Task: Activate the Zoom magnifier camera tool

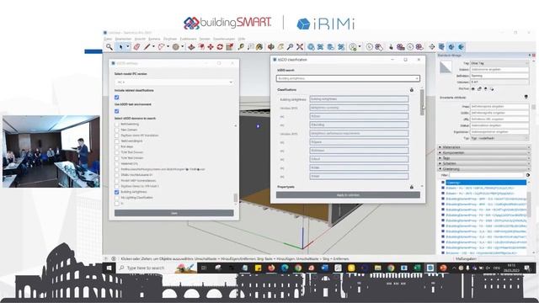Action: tap(290, 47)
